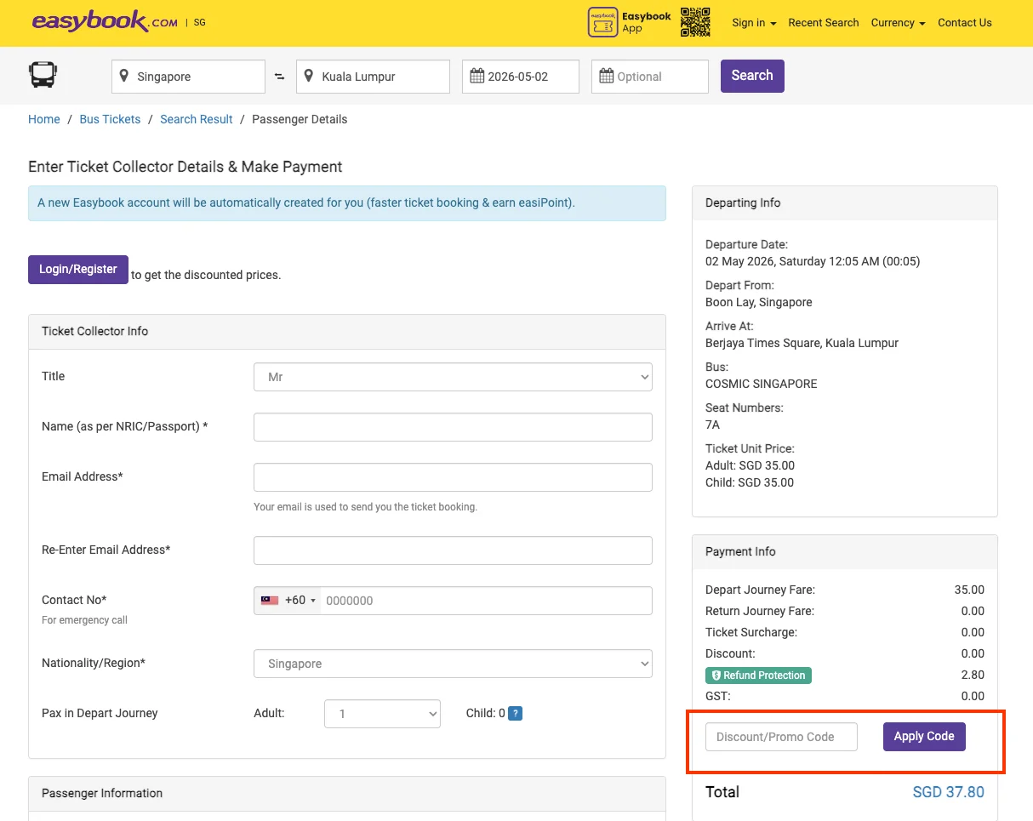This screenshot has width=1033, height=821.
Task: Click the COSMIC SINGAPORE bus name
Action: pyautogui.click(x=761, y=384)
